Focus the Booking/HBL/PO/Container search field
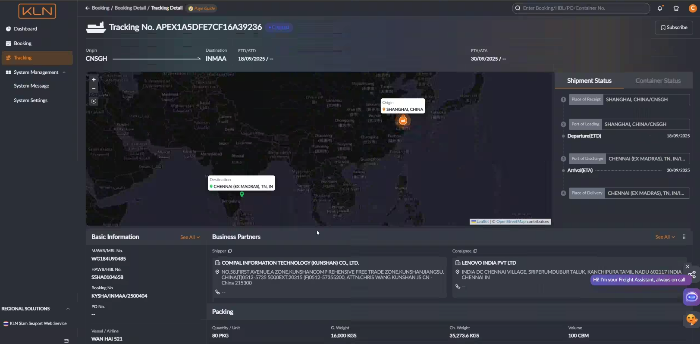Viewport: 700px width, 344px height. point(582,8)
